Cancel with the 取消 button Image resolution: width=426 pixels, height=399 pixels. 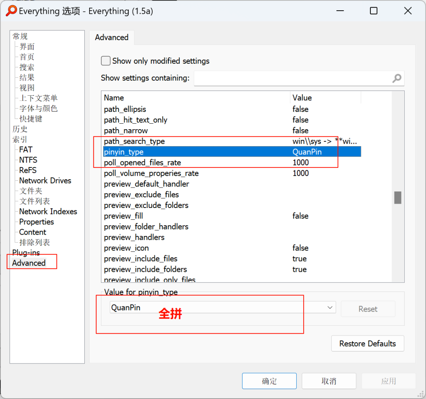(x=329, y=381)
